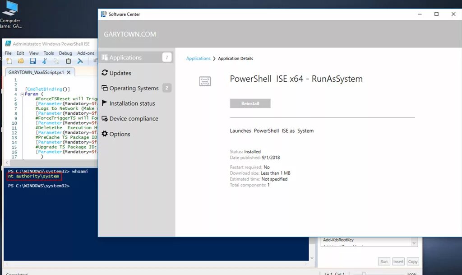
Task: Click the Download size value Less than 1 MB
Action: pyautogui.click(x=276, y=173)
